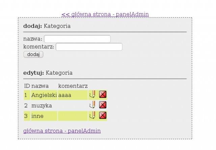The width and height of the screenshot is (216, 150).
Task: Delete the muzyka category
Action: coord(103,105)
